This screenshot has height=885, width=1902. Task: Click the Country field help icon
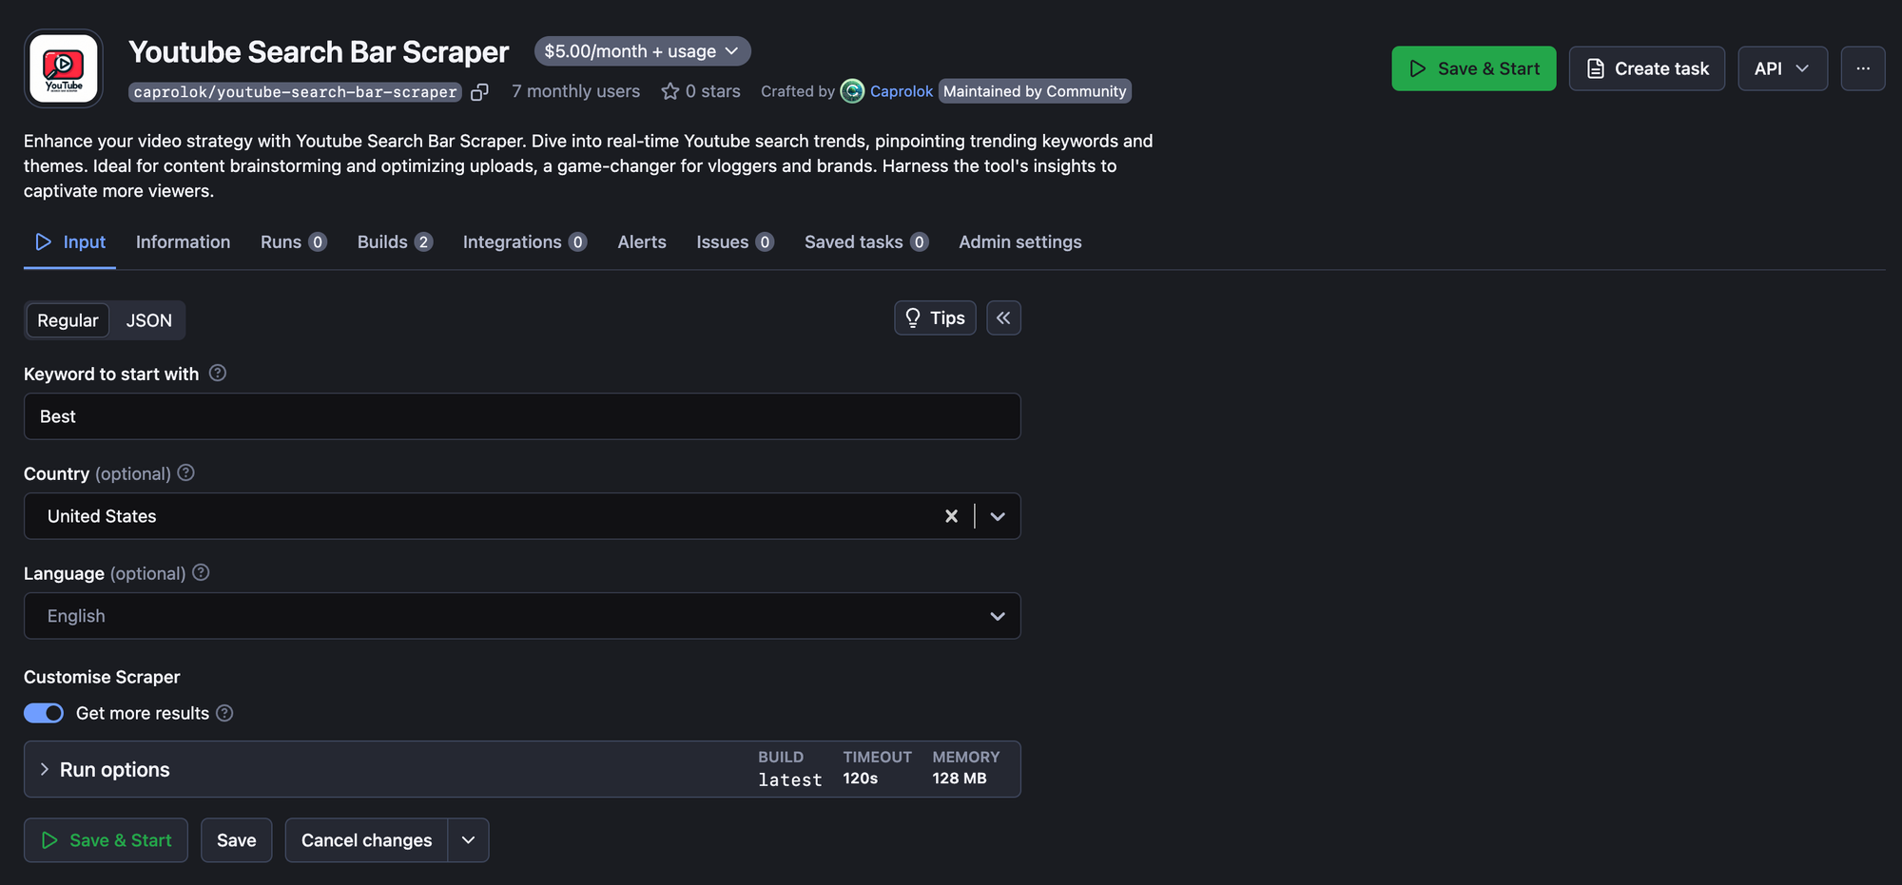tap(185, 472)
